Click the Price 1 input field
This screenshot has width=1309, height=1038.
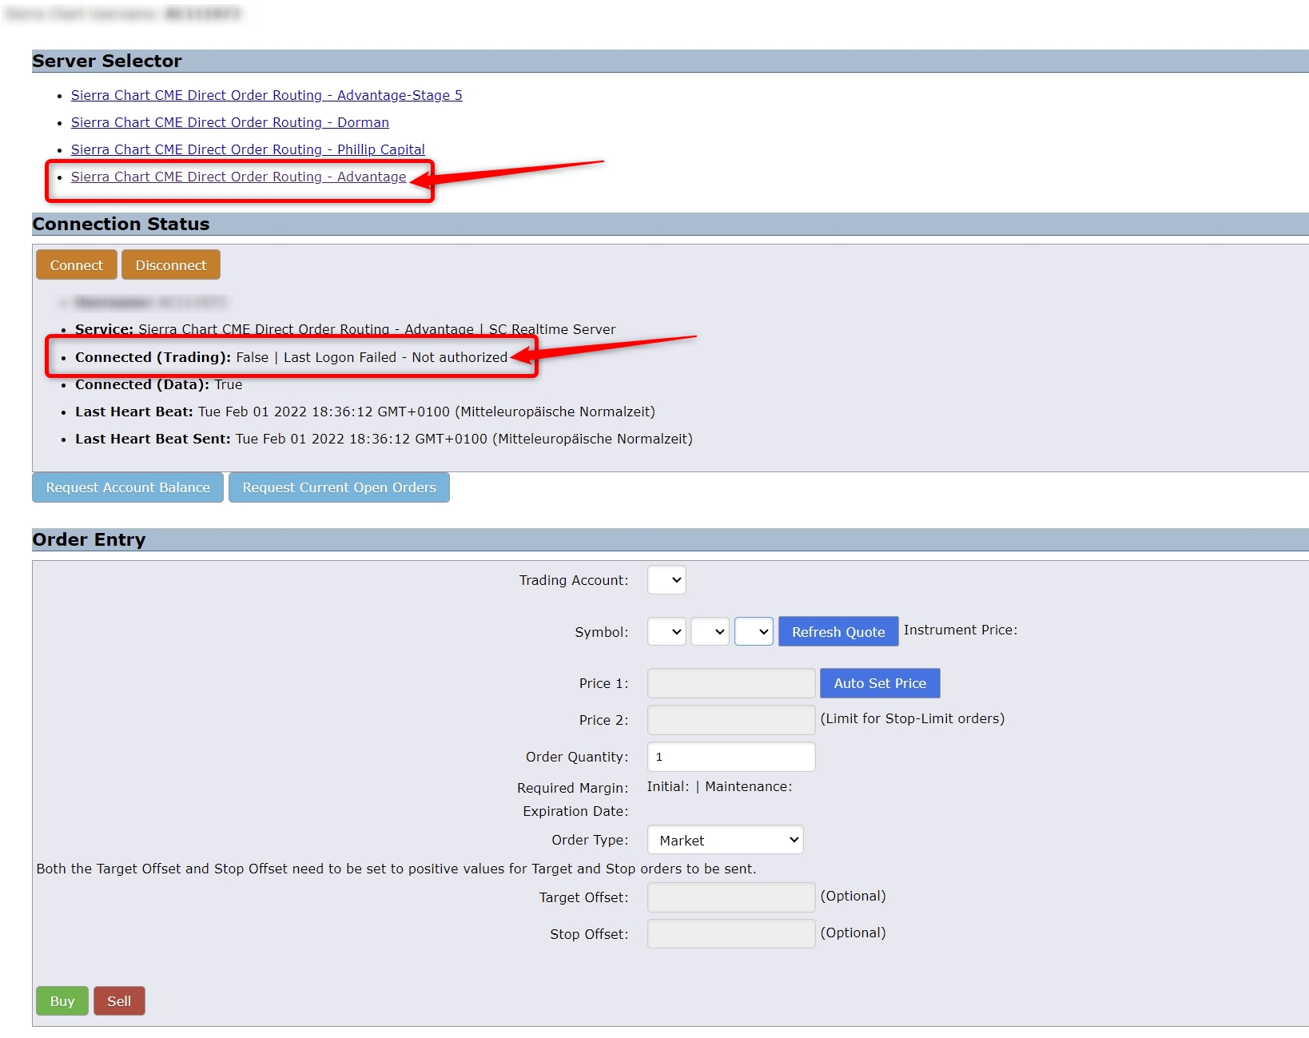tap(731, 683)
